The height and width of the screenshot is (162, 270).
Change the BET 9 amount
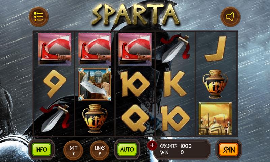[73, 151]
